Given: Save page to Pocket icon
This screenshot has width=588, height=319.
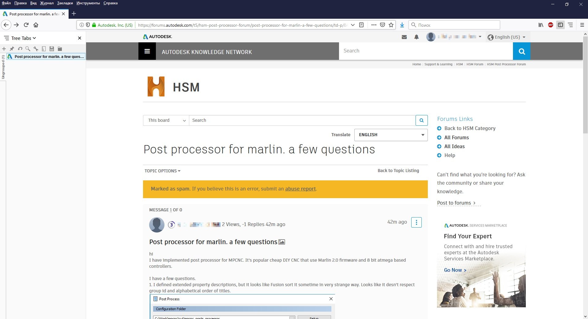Looking at the screenshot, I should click(383, 25).
